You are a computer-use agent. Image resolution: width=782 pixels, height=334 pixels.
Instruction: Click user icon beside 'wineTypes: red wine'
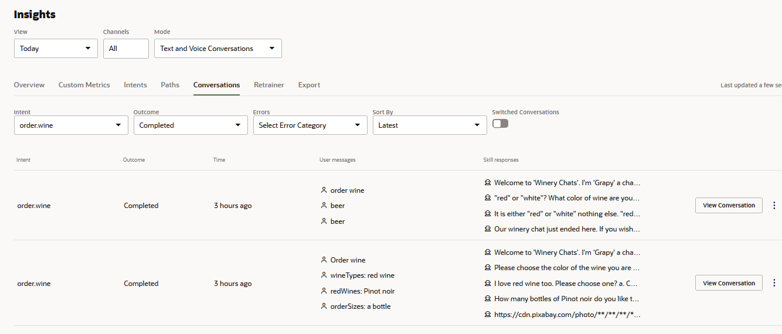coord(324,275)
